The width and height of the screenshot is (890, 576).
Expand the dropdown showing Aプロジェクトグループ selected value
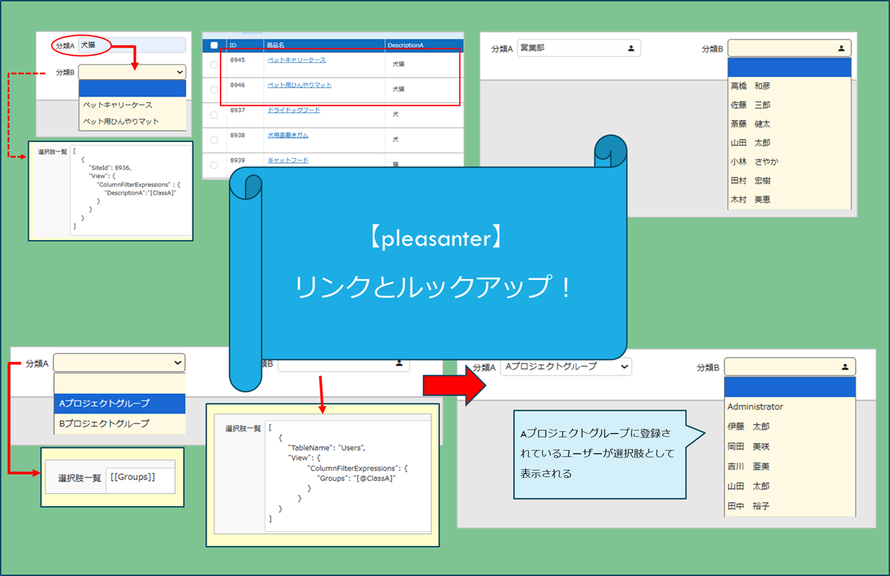pyautogui.click(x=566, y=366)
